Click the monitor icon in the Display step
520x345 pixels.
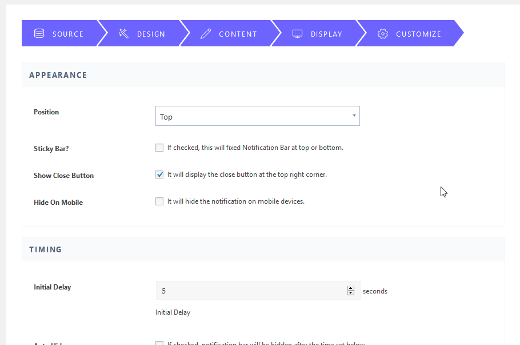pyautogui.click(x=297, y=34)
